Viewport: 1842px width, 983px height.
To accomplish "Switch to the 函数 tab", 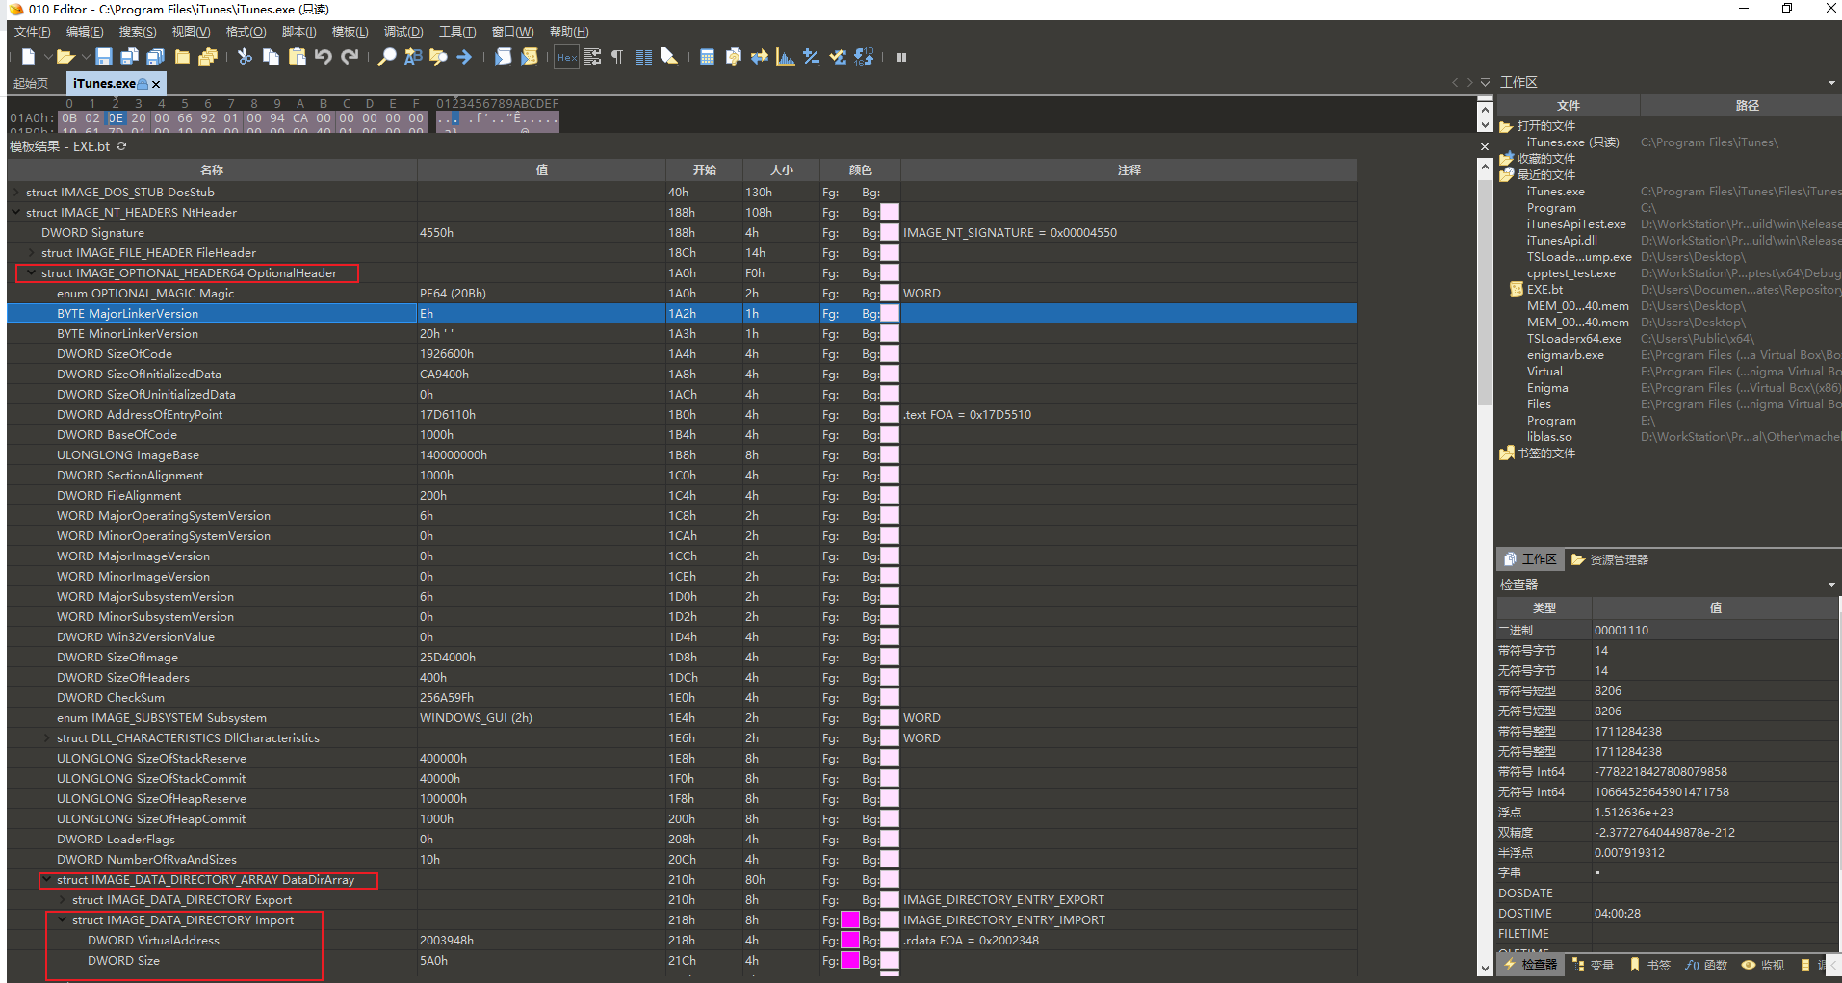I will 1707,965.
